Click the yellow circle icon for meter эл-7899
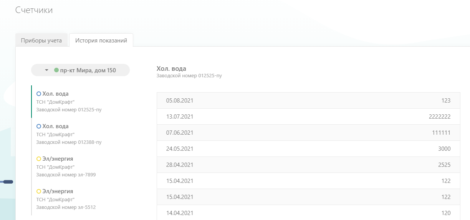470x220 pixels. [38, 159]
